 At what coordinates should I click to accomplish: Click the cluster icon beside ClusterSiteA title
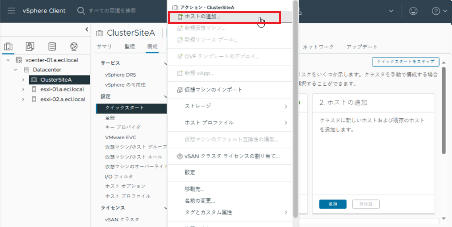(x=99, y=33)
